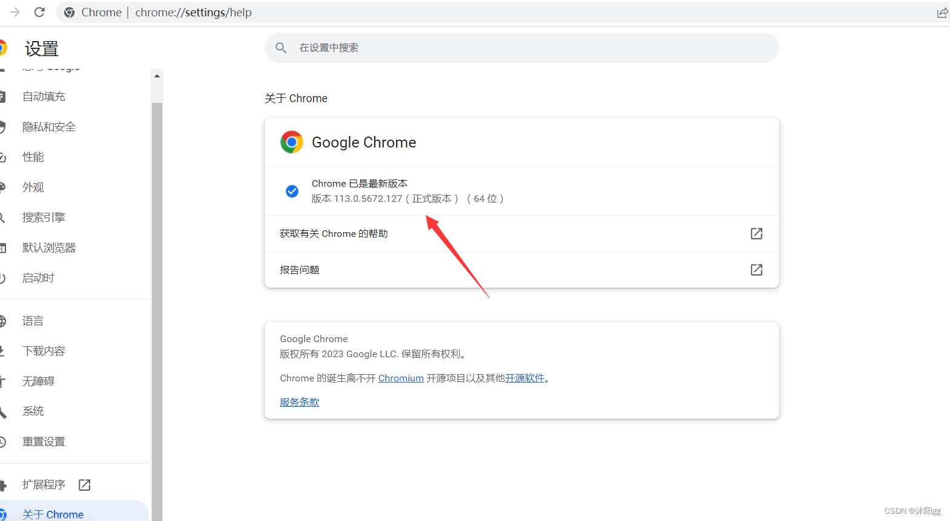Click the Google Chrome logo in About card
950x521 pixels.
pyautogui.click(x=292, y=142)
